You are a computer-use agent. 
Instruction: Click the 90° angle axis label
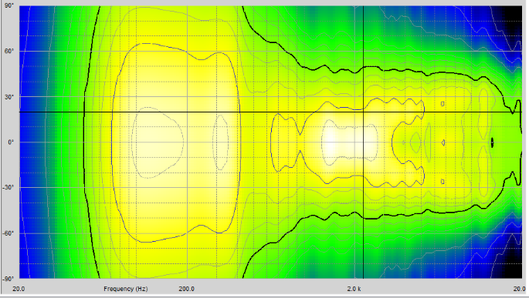pos(9,5)
